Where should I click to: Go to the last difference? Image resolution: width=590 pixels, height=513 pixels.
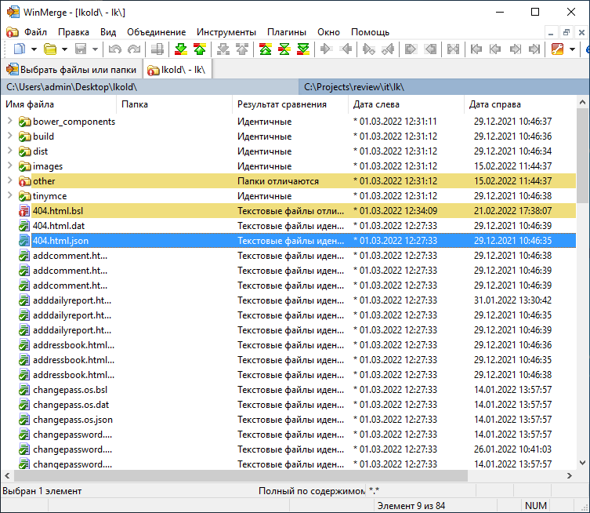[302, 49]
